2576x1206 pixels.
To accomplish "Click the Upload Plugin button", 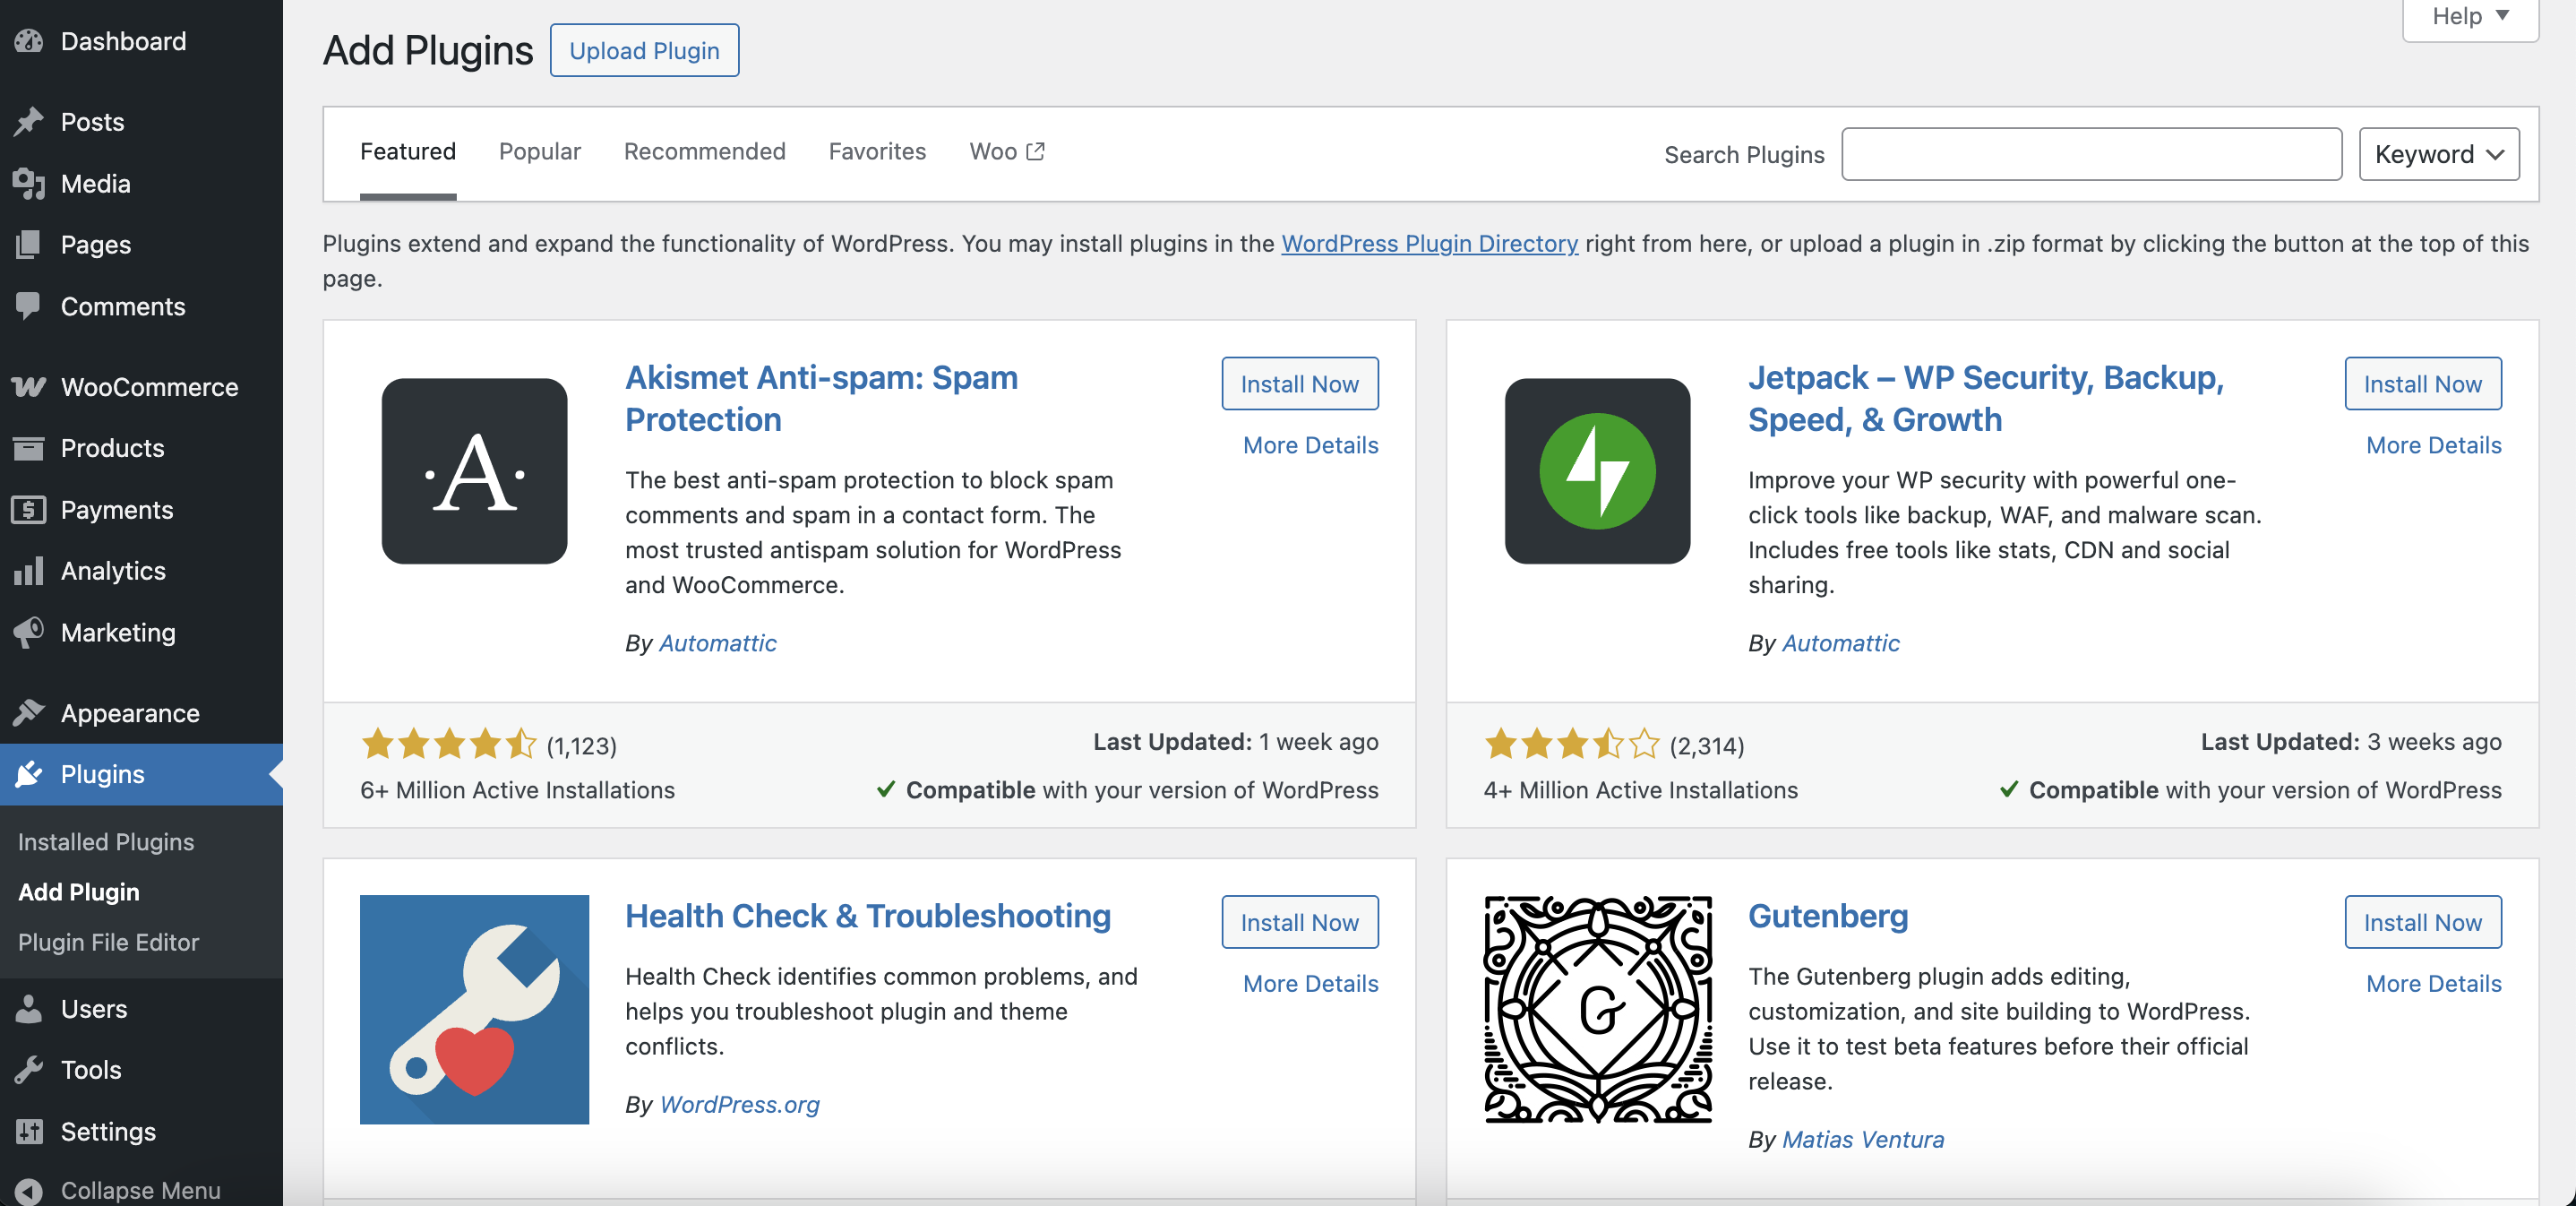I will 645,50.
